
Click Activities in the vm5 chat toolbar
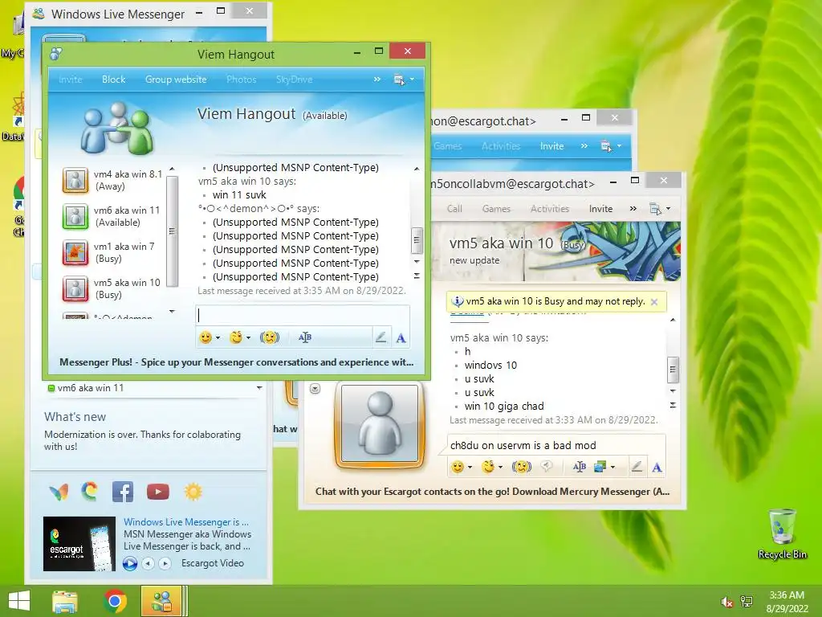tap(549, 209)
